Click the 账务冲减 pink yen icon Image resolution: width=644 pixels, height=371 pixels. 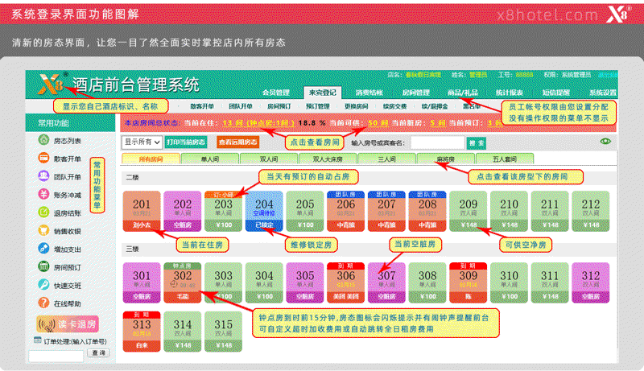click(x=43, y=194)
